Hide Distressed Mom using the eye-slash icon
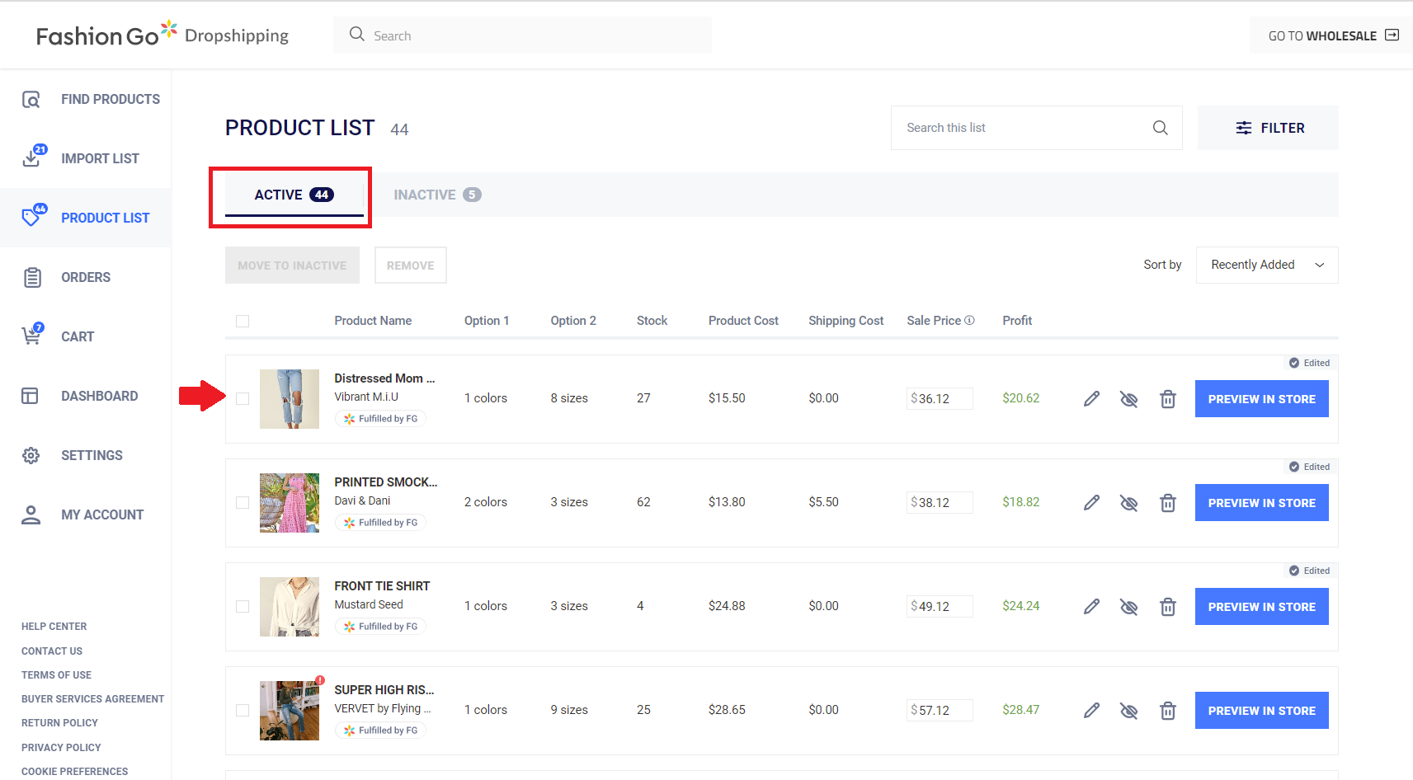Image resolution: width=1413 pixels, height=780 pixels. click(x=1128, y=399)
